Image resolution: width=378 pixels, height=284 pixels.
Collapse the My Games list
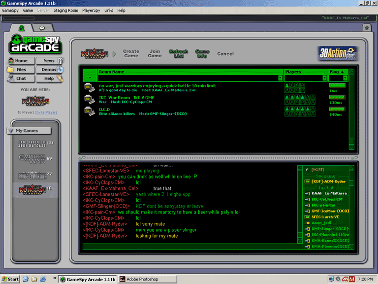[11, 131]
